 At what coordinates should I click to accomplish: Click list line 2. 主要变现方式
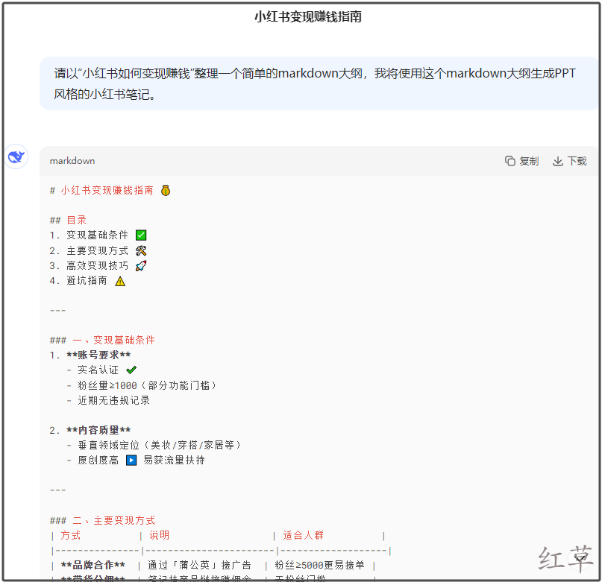[x=89, y=250]
